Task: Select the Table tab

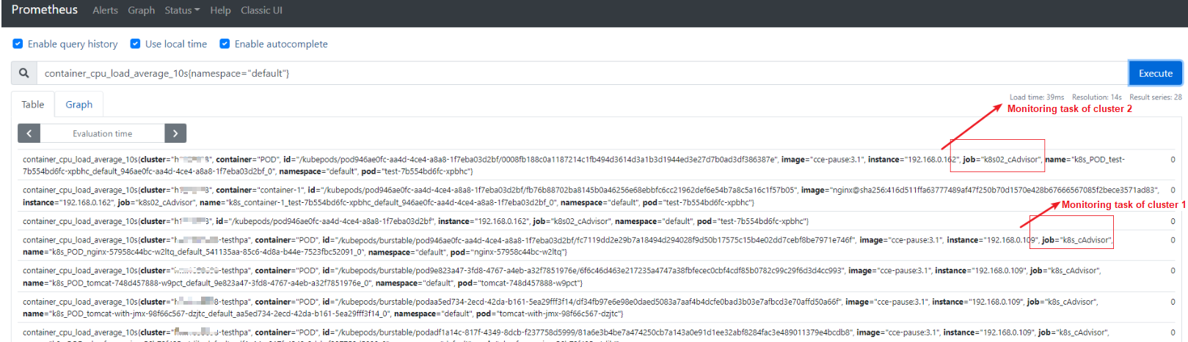Action: [32, 105]
